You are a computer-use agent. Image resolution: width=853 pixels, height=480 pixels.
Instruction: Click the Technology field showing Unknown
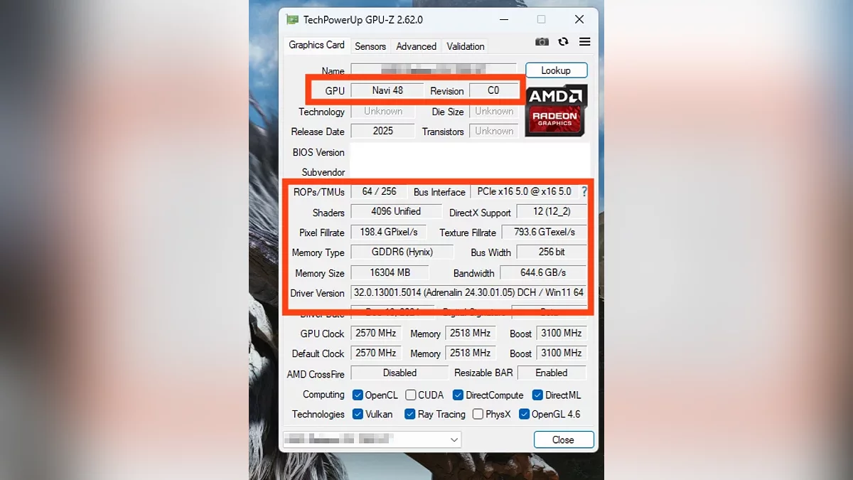click(x=382, y=111)
